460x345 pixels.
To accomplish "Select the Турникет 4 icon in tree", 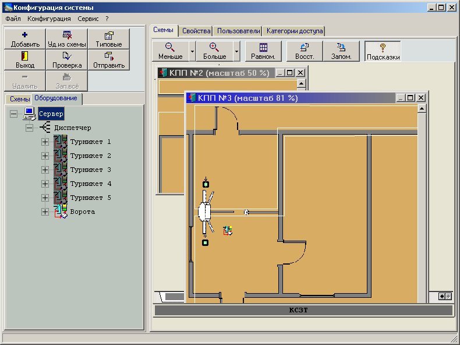I will 61,184.
